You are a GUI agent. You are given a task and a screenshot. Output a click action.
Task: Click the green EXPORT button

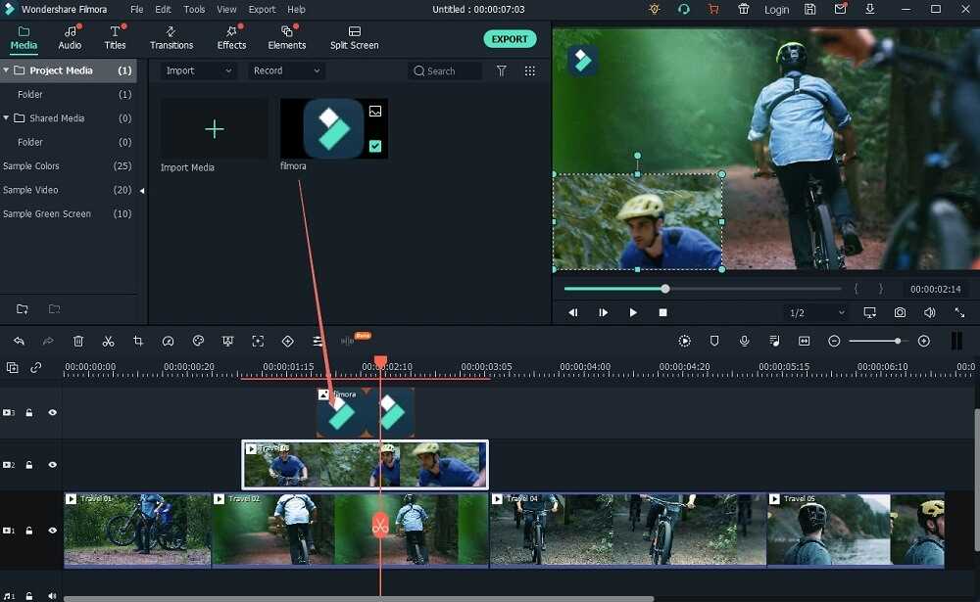point(510,39)
